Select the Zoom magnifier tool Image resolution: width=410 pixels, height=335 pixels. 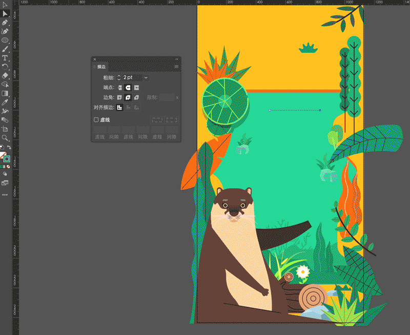pyautogui.click(x=5, y=138)
